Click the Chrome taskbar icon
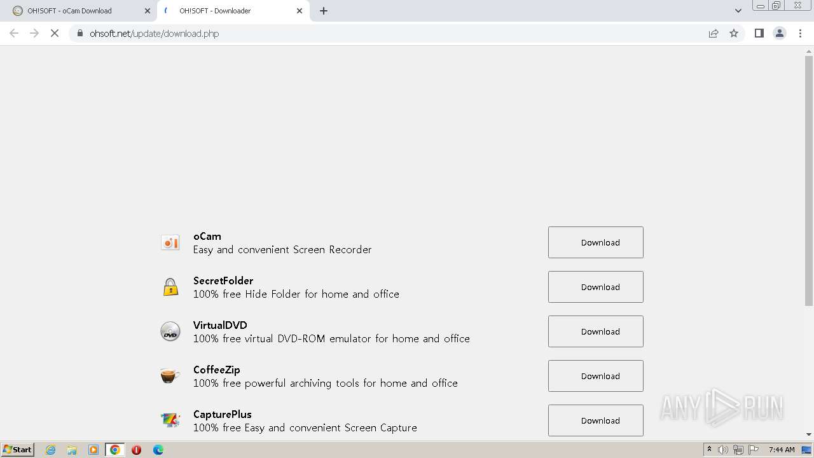Viewport: 814px width, 458px height. (115, 450)
